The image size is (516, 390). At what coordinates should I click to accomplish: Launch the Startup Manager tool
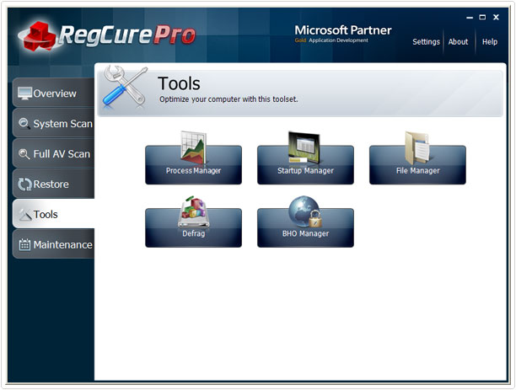(x=305, y=165)
